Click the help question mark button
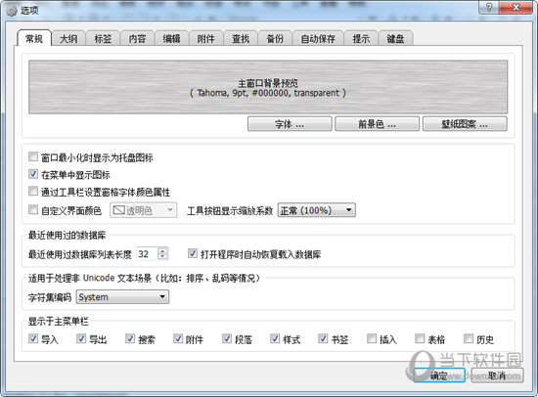 click(489, 7)
